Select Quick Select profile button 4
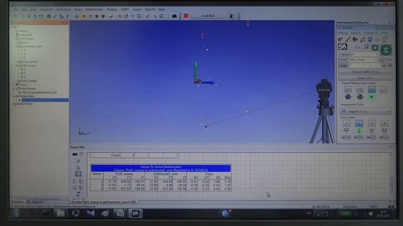403x226 pixels. tap(384, 123)
